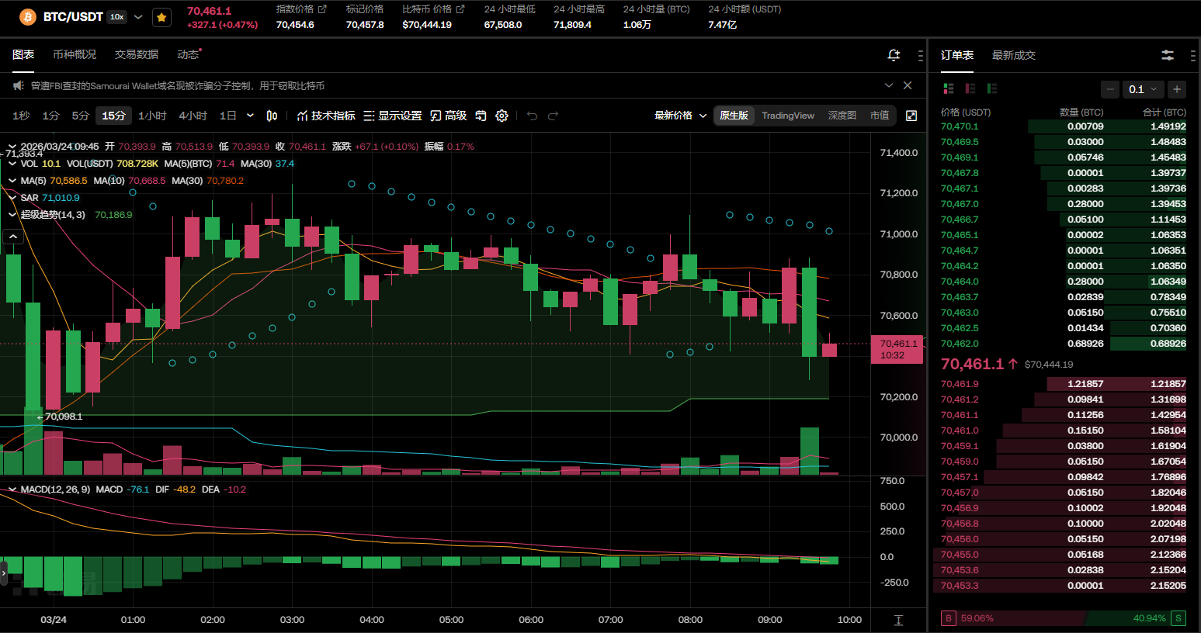This screenshot has width=1201, height=633.
Task: Select the 1小时 timeframe
Action: (152, 116)
